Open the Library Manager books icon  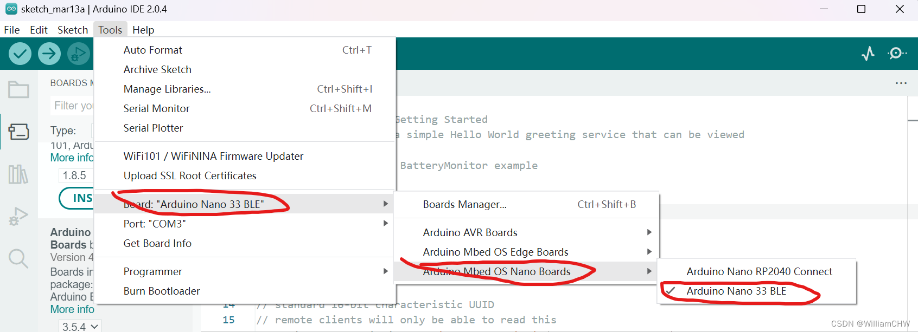point(18,174)
